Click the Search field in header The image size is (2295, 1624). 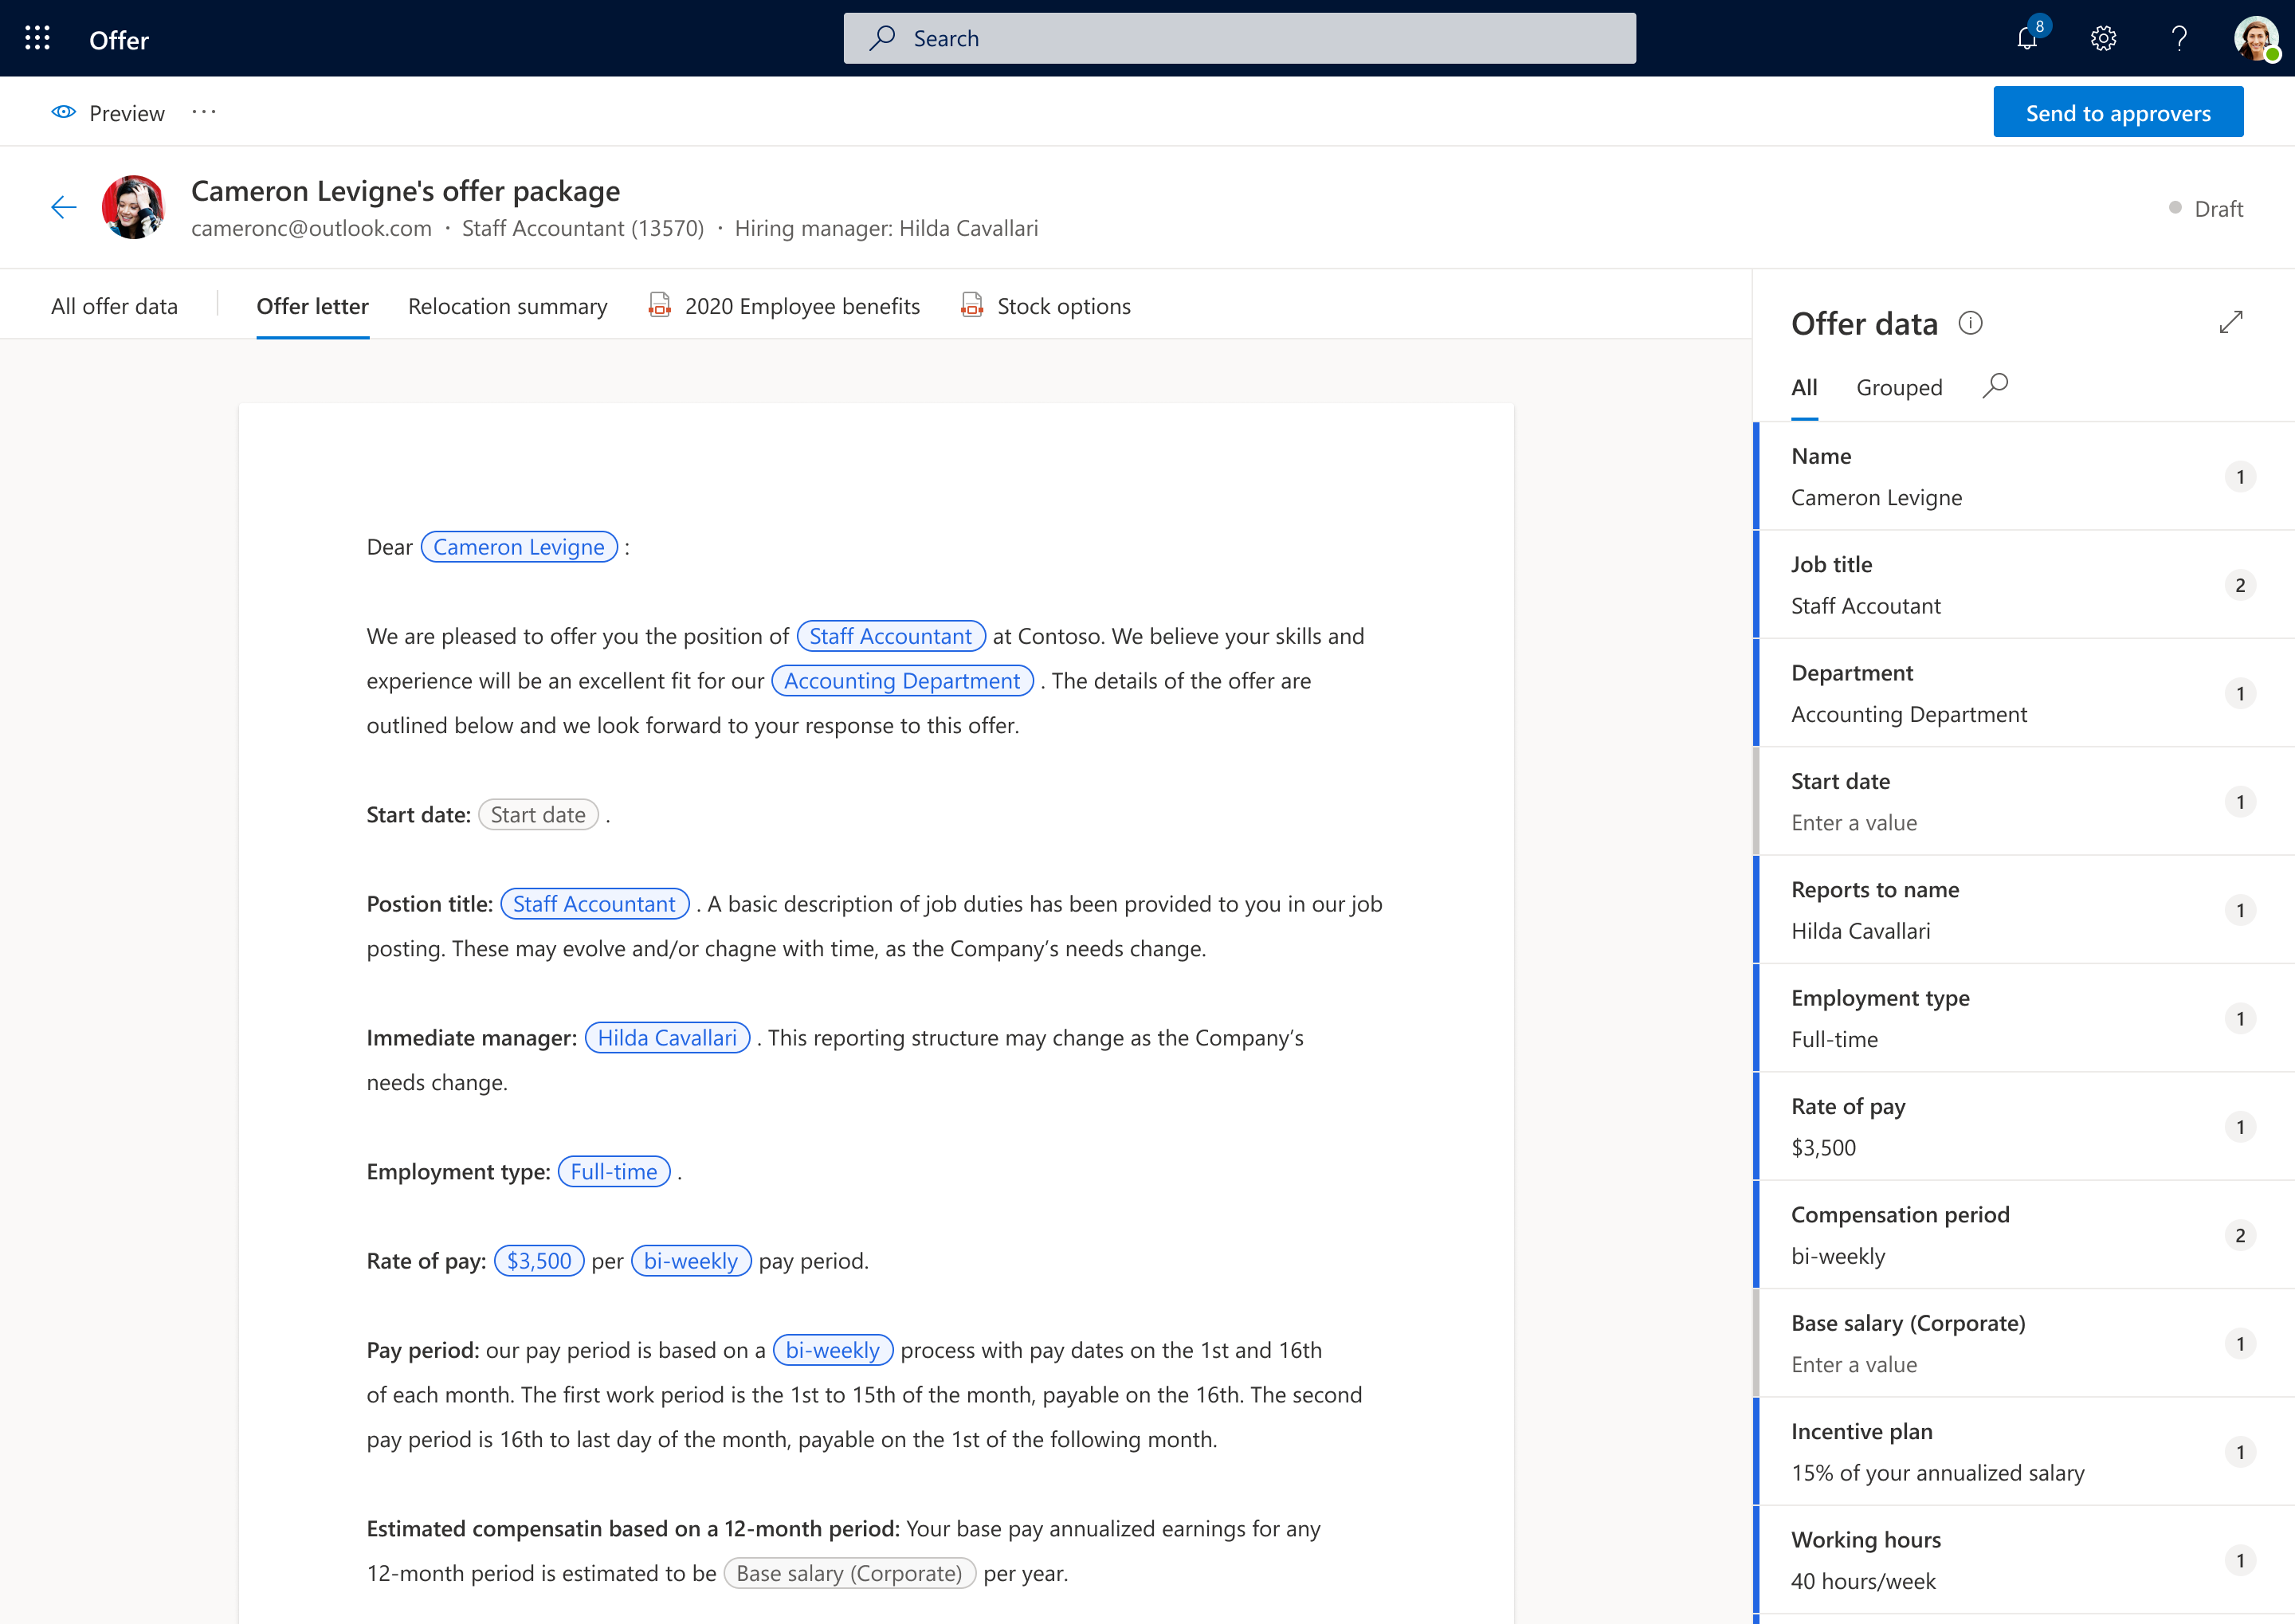tap(1239, 39)
